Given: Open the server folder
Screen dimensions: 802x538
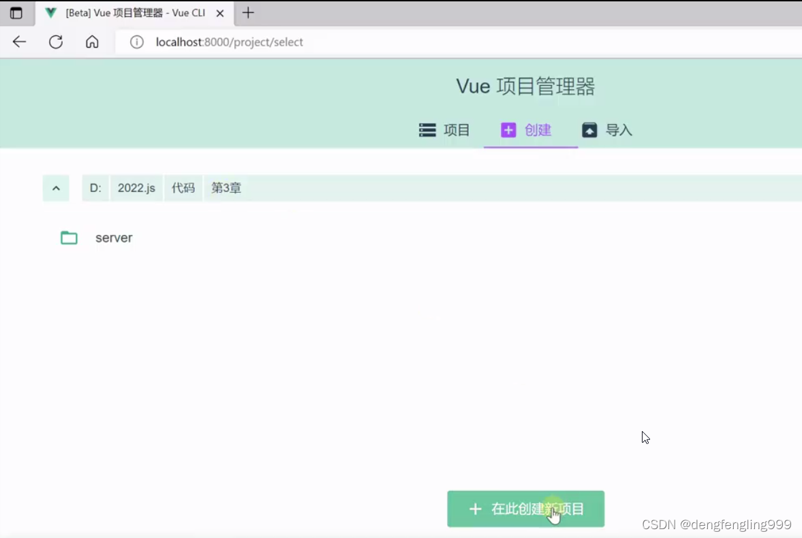Looking at the screenshot, I should (114, 238).
